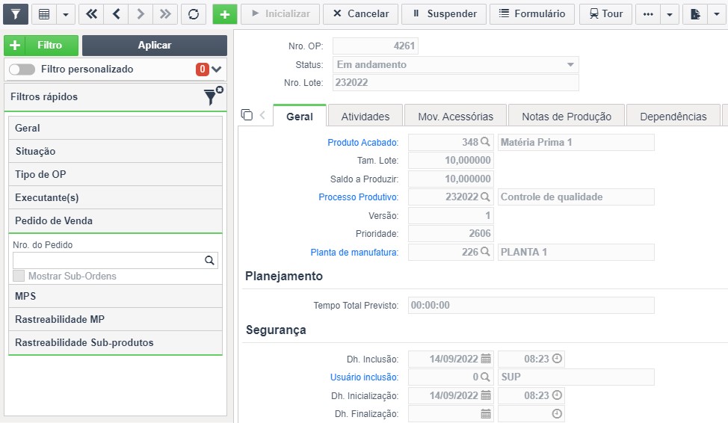Open Dh. Inicialização calendar picker
728x423 pixels.
[x=486, y=395]
